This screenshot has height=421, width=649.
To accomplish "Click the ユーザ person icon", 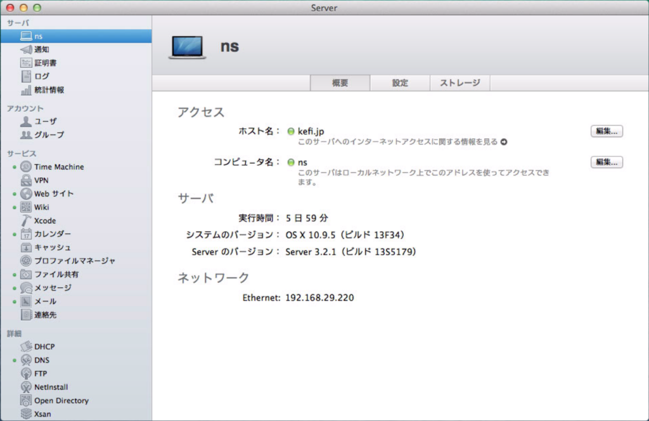I will click(x=25, y=121).
